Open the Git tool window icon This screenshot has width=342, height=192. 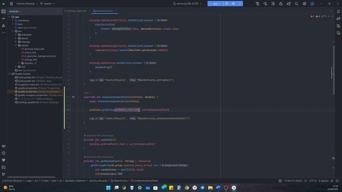pos(4,174)
